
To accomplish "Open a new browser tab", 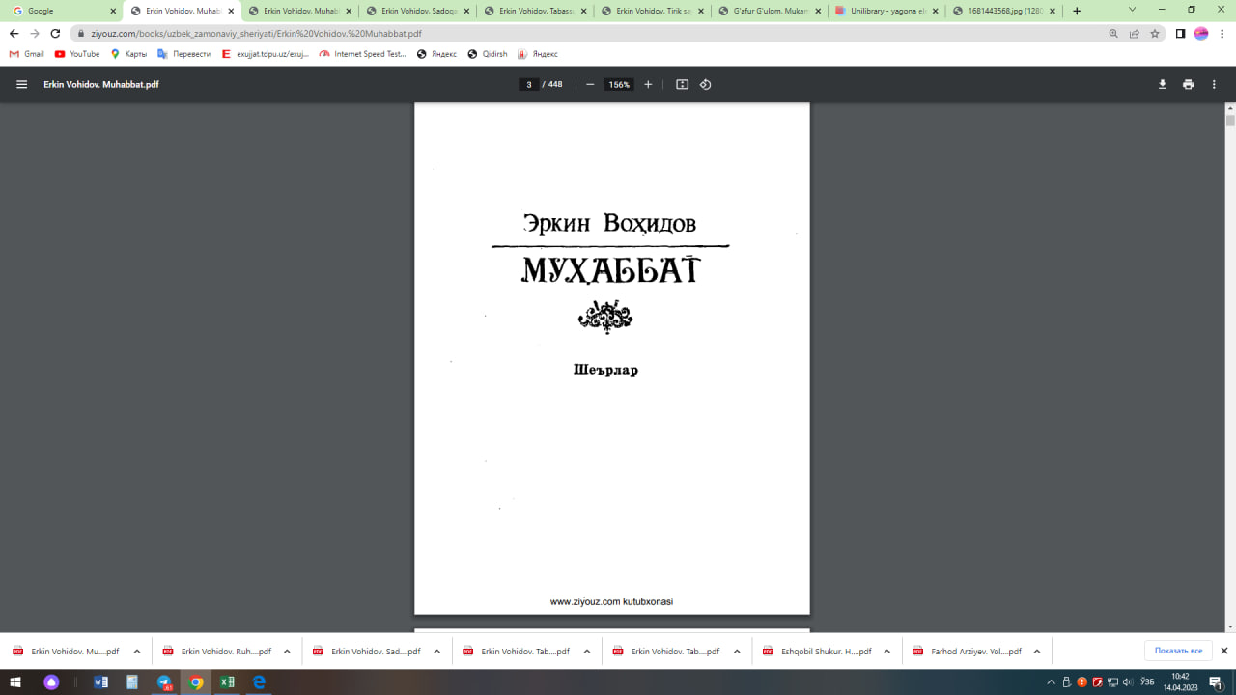I will point(1077,11).
